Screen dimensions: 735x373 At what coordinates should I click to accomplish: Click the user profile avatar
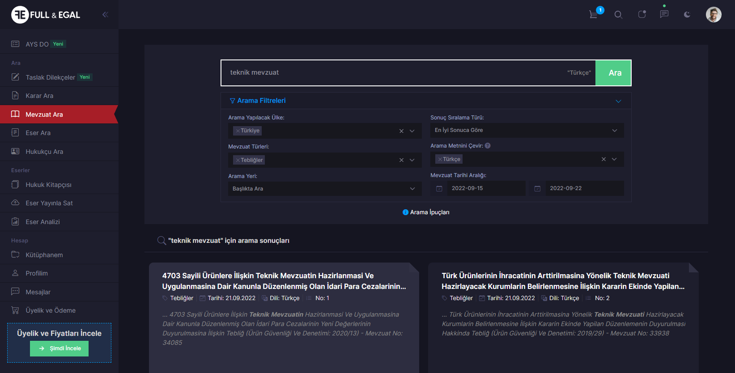(x=714, y=15)
